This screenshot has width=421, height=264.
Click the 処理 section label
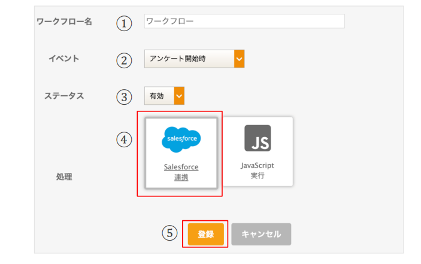pyautogui.click(x=64, y=177)
